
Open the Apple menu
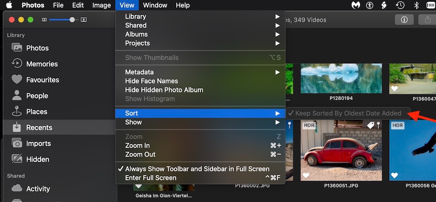click(x=9, y=5)
